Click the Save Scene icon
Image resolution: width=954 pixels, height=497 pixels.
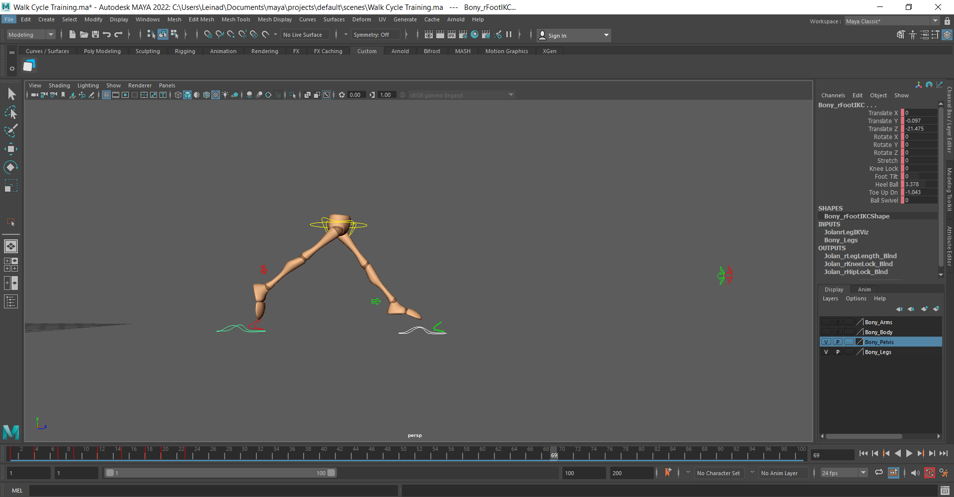(95, 35)
